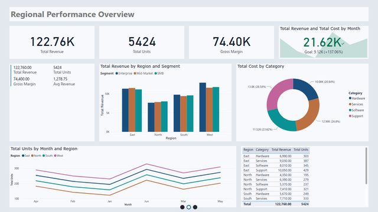Viewport: 378px width, 212px height.
Task: Select the South Enterprise bar
Action: [x=177, y=113]
